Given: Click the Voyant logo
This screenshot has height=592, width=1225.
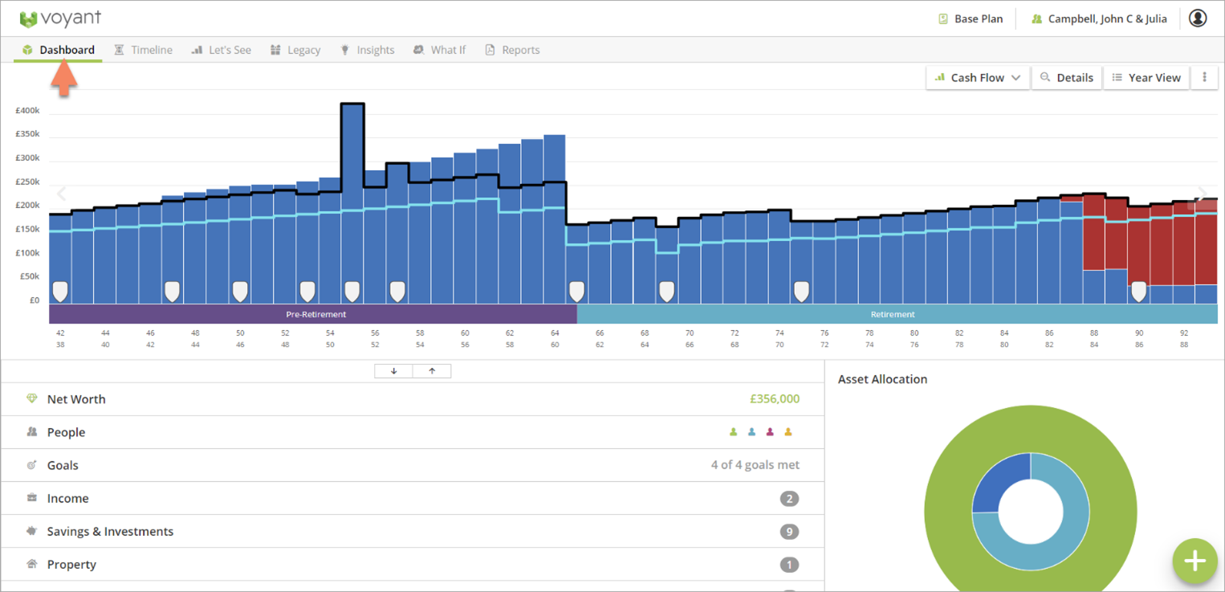Looking at the screenshot, I should 60,18.
